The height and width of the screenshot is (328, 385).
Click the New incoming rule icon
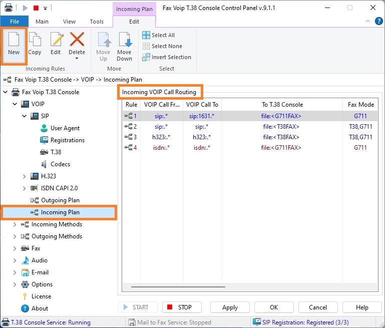tap(14, 39)
